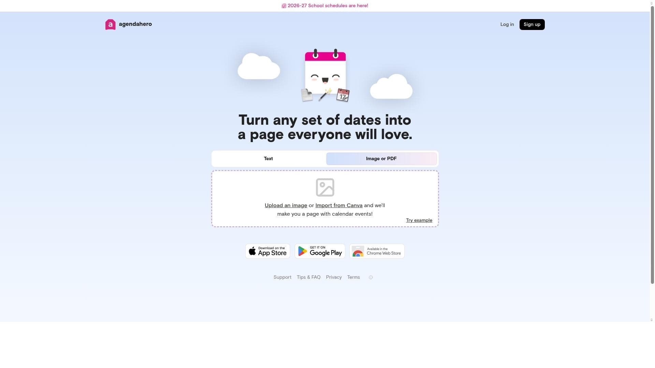Open the Log in link
Image resolution: width=655 pixels, height=368 pixels.
point(507,25)
